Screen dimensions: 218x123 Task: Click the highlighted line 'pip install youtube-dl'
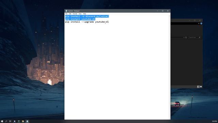pos(80,19)
